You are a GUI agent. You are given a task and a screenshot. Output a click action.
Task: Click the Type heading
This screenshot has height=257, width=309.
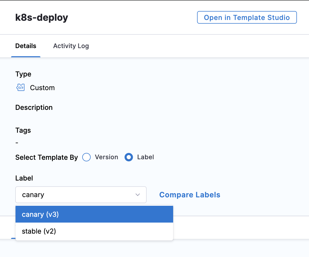coord(23,74)
